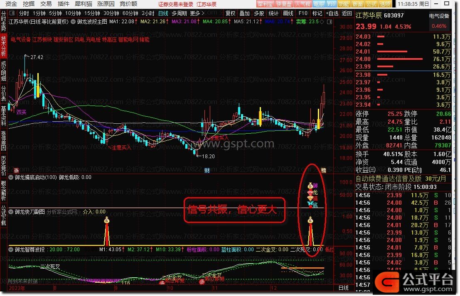This screenshot has width=460, height=296.
Task: Click the 榜 marker at chart bottom right
Action: [323, 170]
